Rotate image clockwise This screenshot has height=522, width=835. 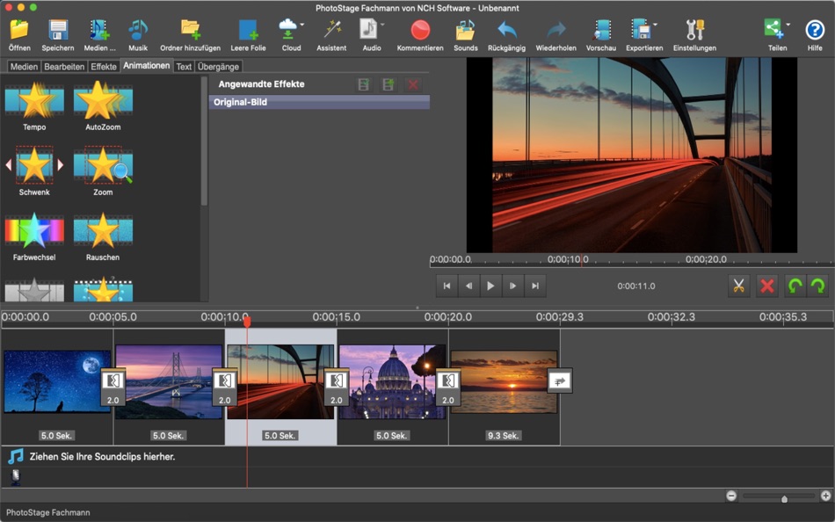817,286
